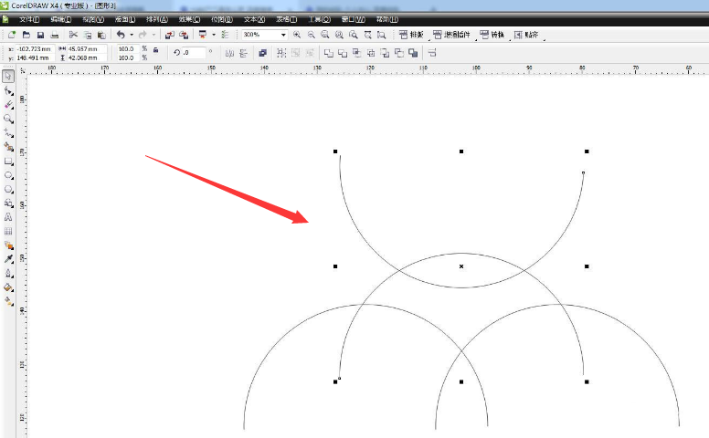Select the Eyedropper tool
709x438 pixels.
(x=8, y=259)
